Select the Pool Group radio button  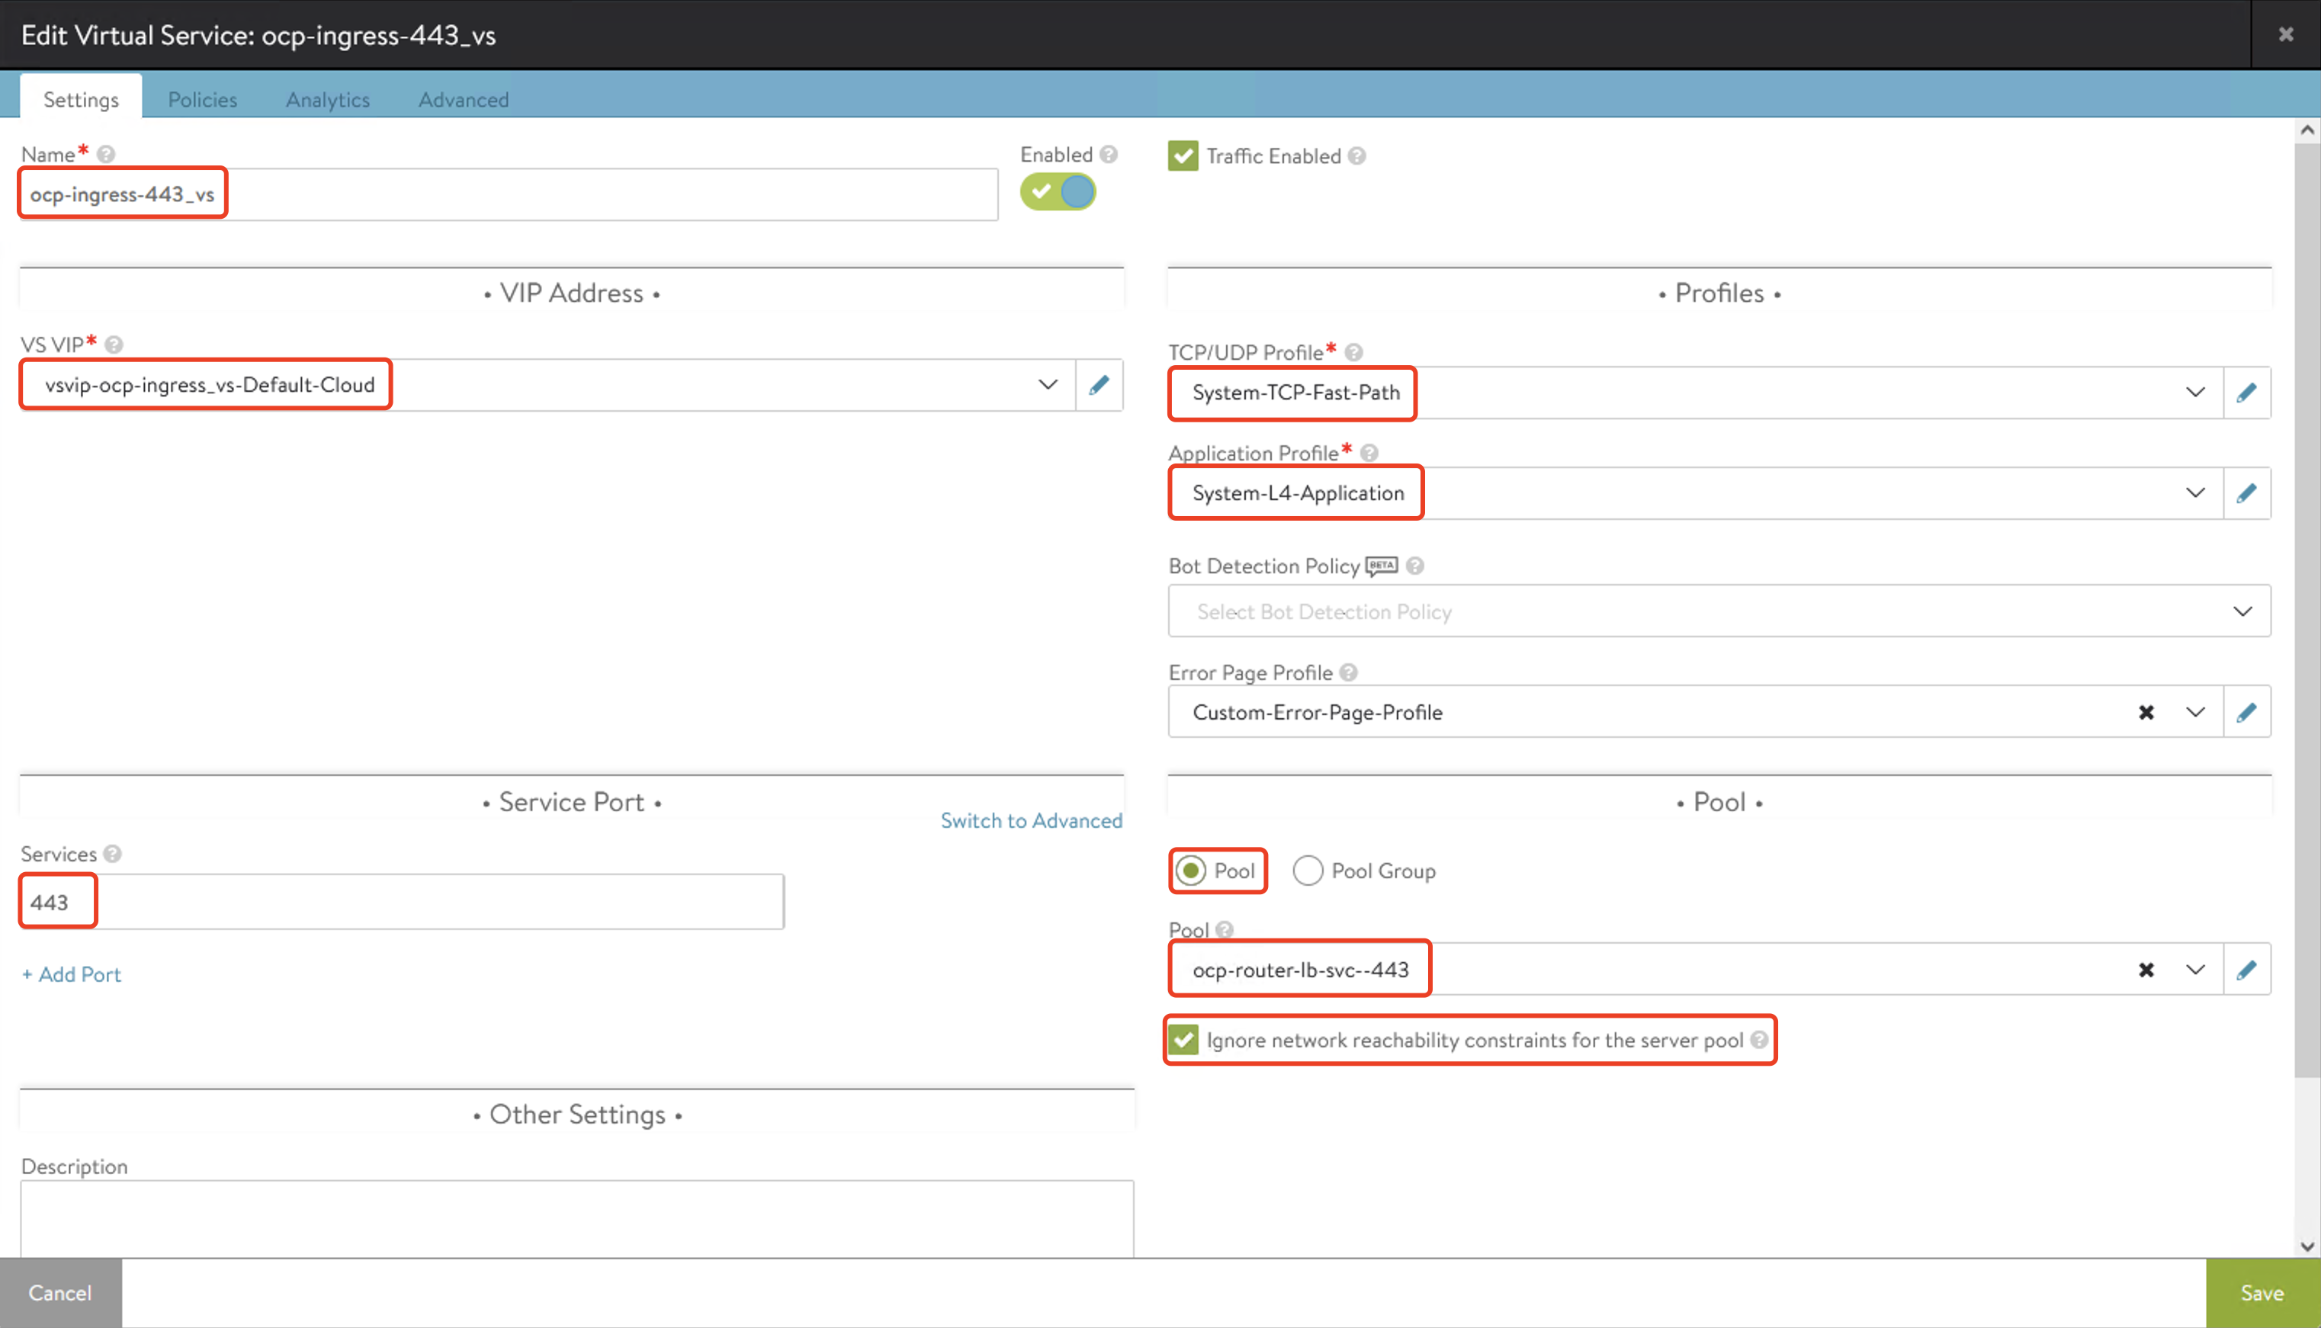(x=1308, y=871)
